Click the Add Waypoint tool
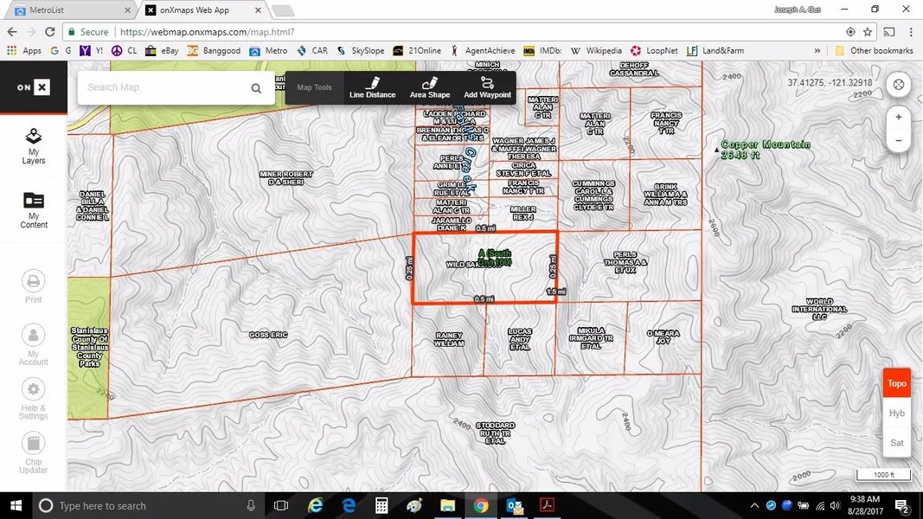Screen dimensions: 923x519 (487, 87)
